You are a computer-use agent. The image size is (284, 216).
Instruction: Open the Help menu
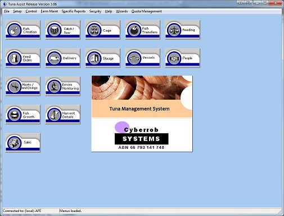(109, 11)
